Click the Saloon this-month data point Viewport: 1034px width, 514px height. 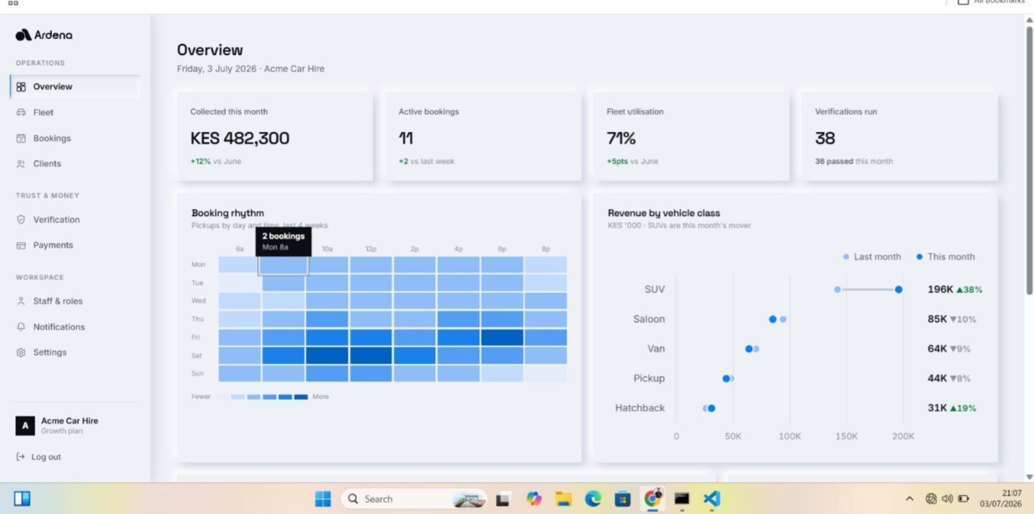click(x=773, y=319)
